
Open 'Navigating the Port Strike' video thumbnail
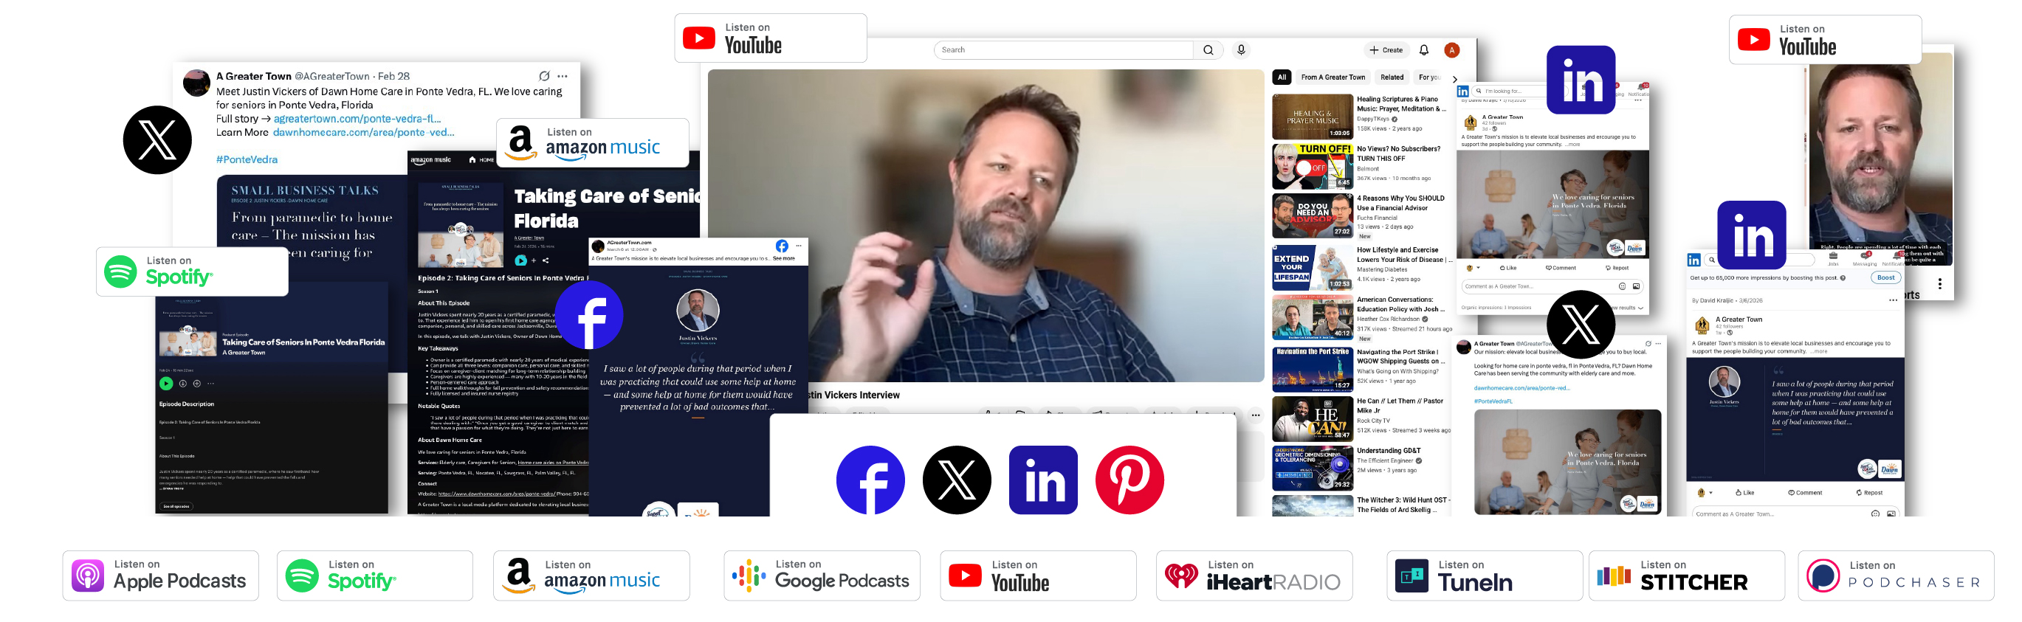1313,369
